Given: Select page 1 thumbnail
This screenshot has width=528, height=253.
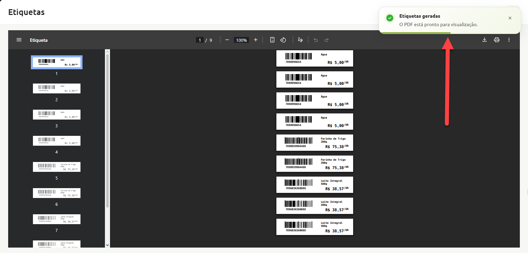Looking at the screenshot, I should tap(57, 62).
